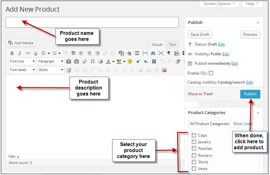Apply the text highlight color
The image size is (270, 175).
(x=119, y=61)
